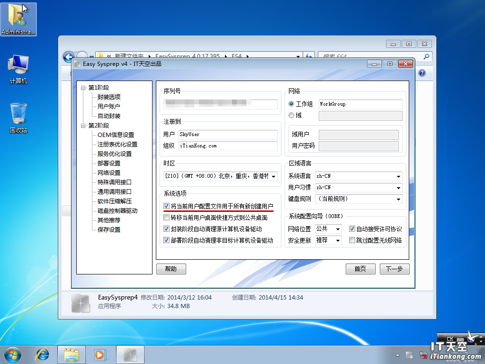Open the 用户习惯 dropdown

398,188
